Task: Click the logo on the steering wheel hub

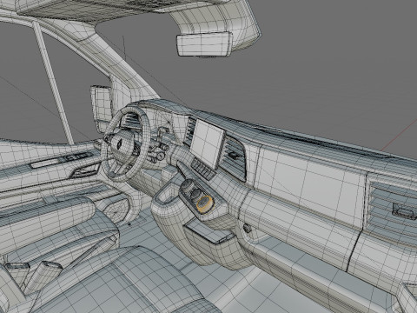Action: click(x=119, y=144)
